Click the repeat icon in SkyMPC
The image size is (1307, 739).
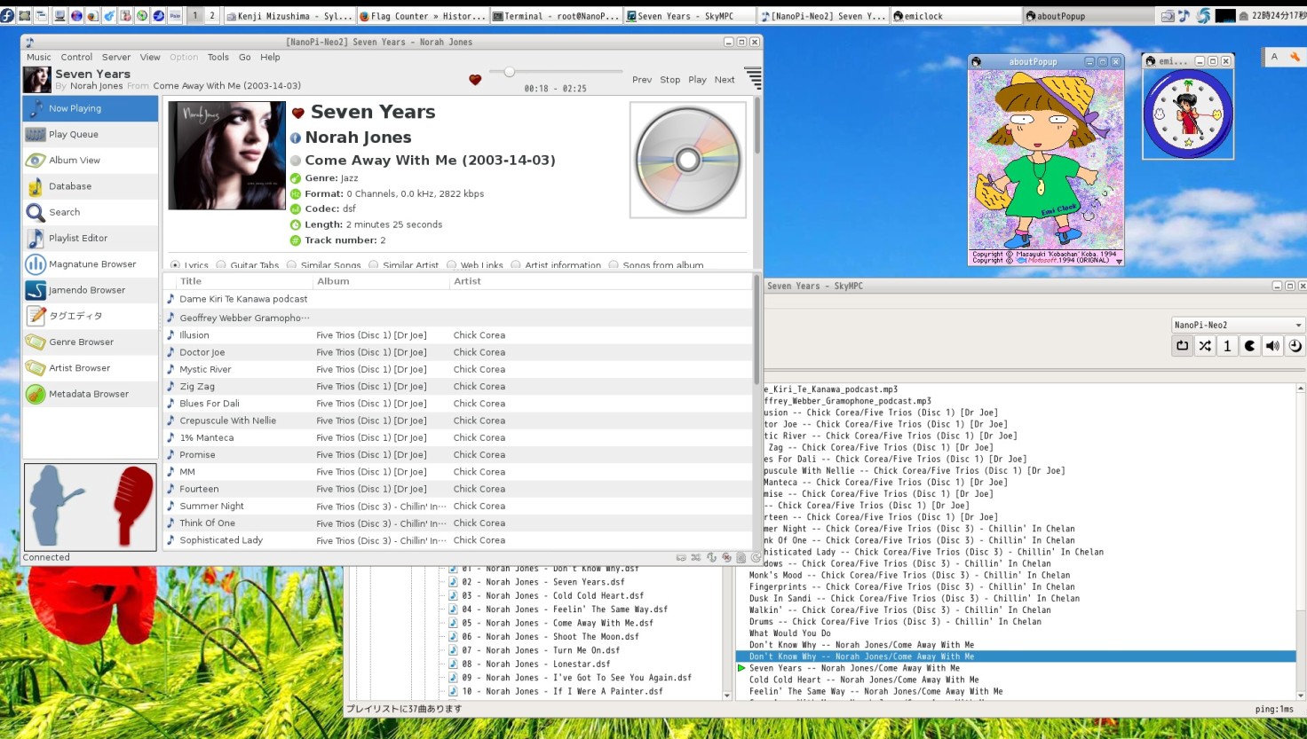tap(1182, 346)
